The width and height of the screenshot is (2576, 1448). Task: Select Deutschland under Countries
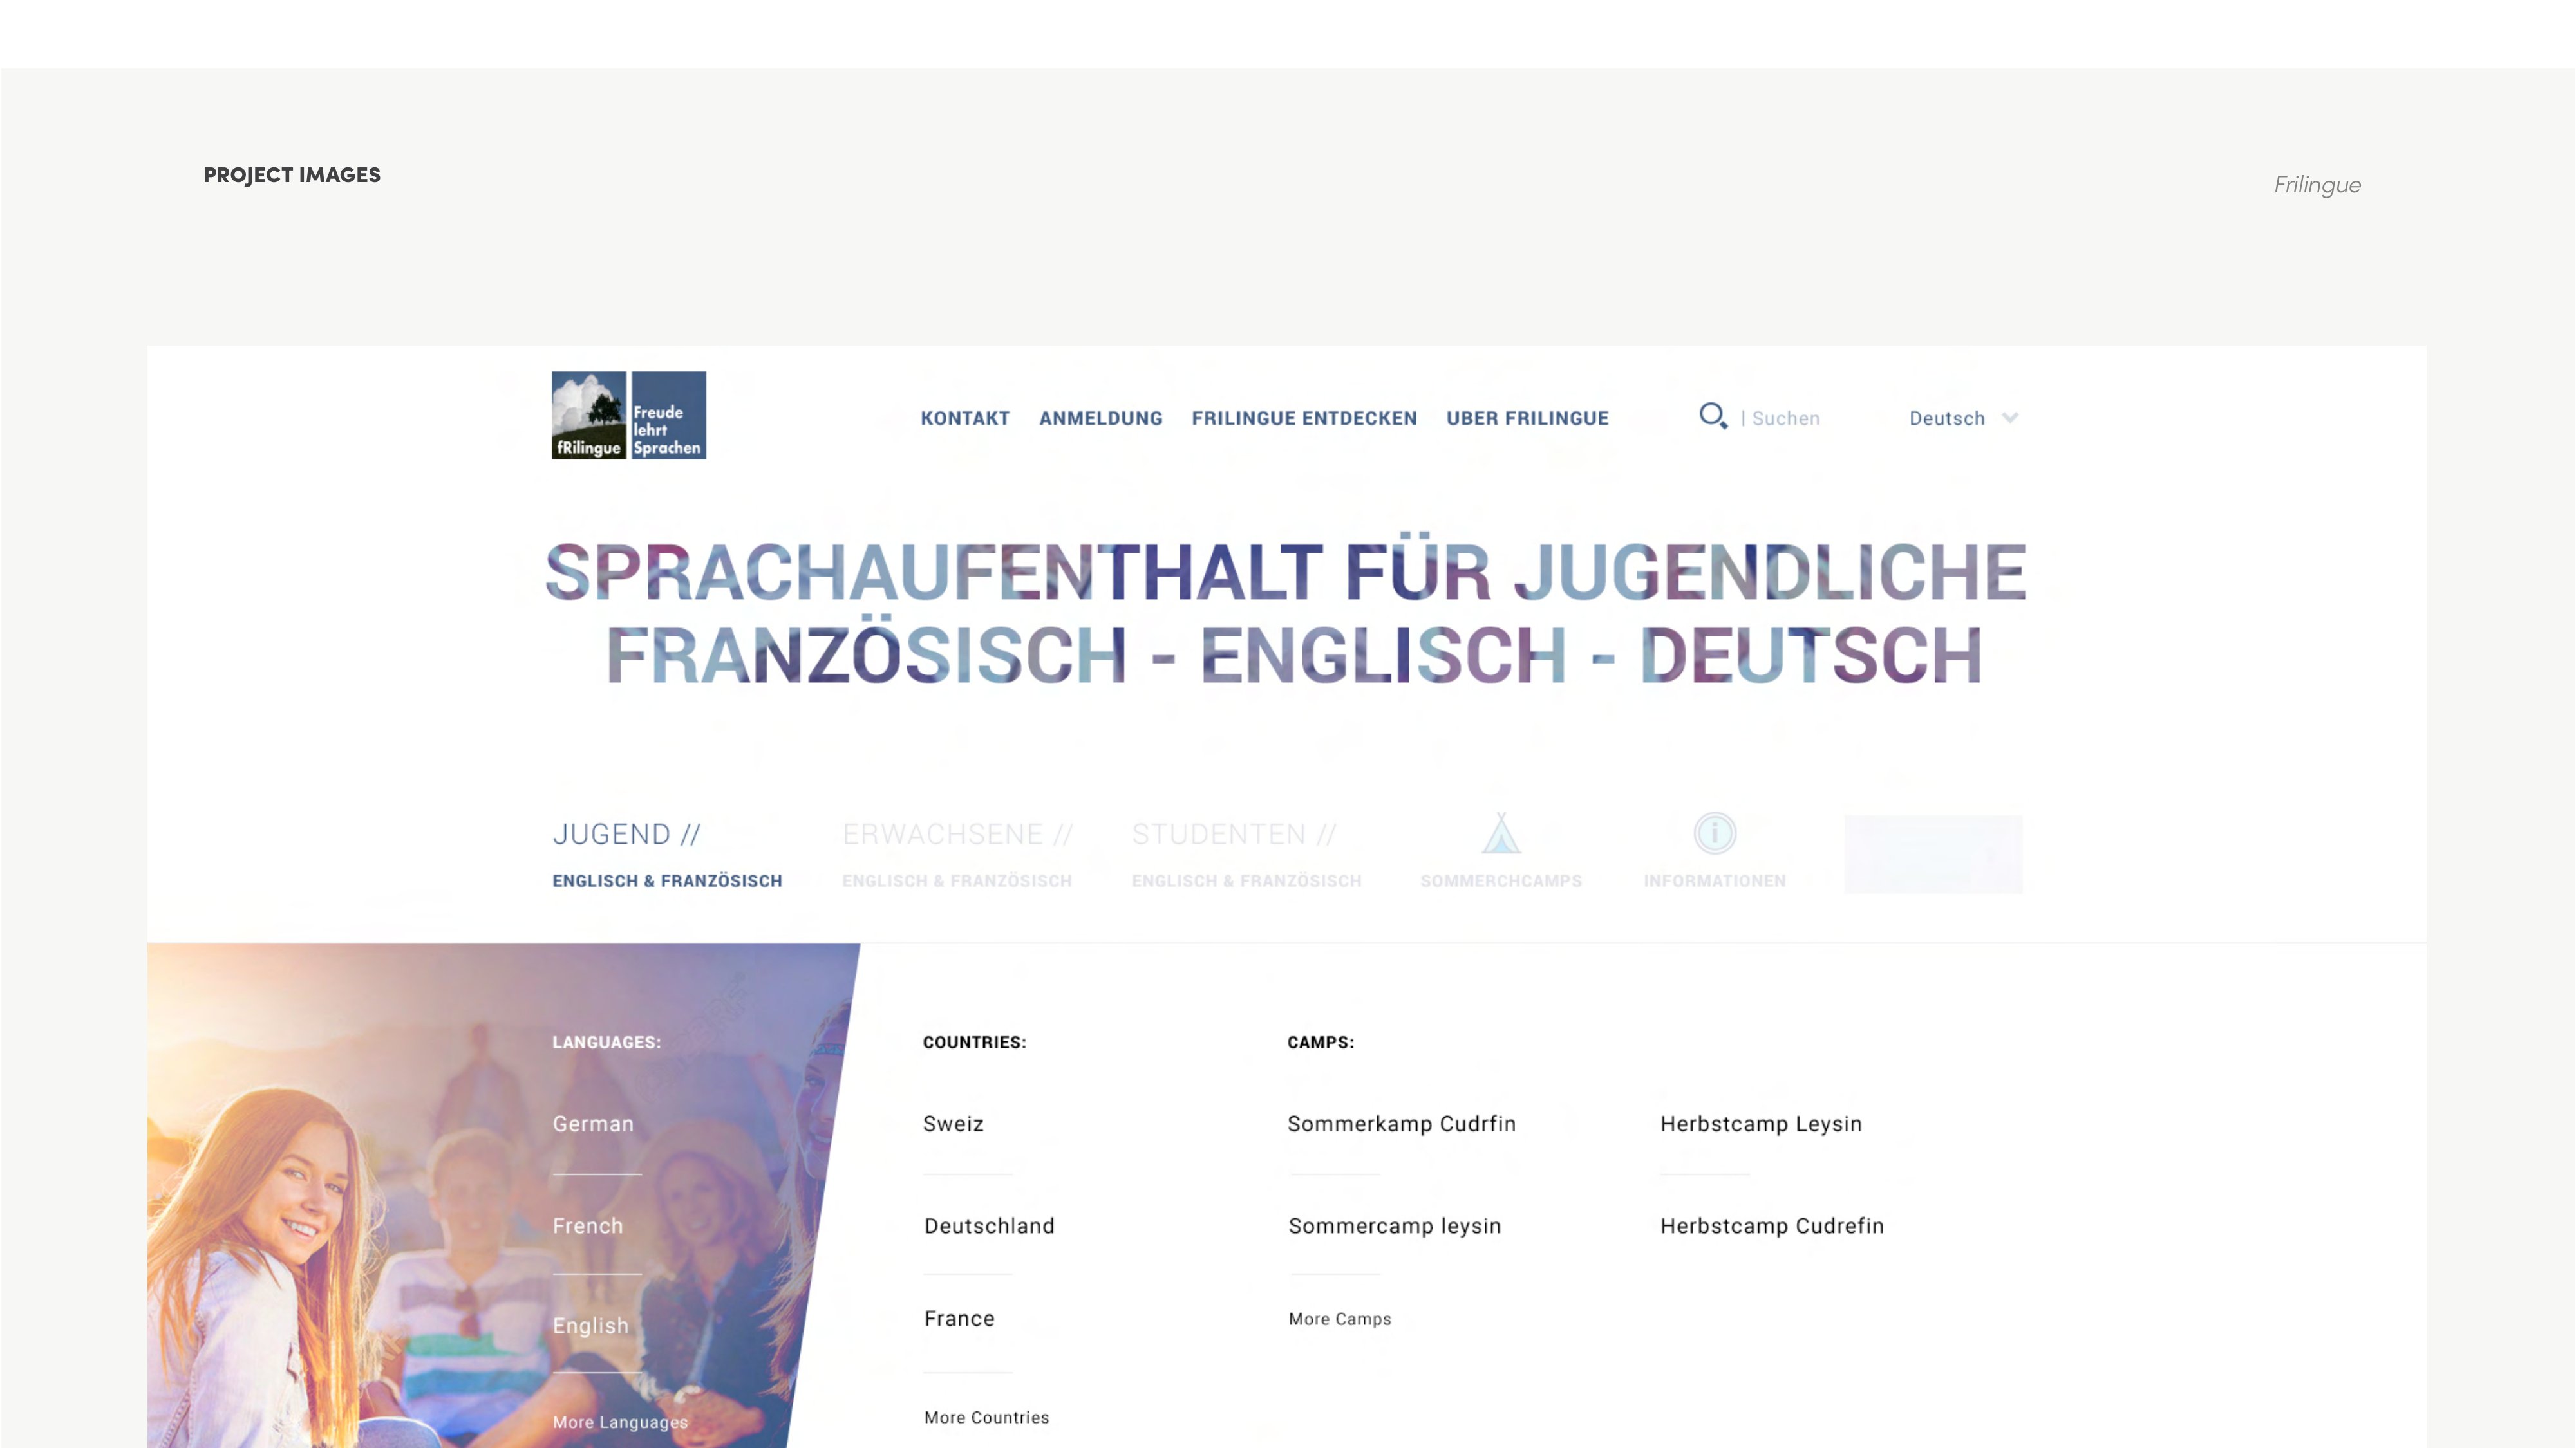click(x=988, y=1225)
